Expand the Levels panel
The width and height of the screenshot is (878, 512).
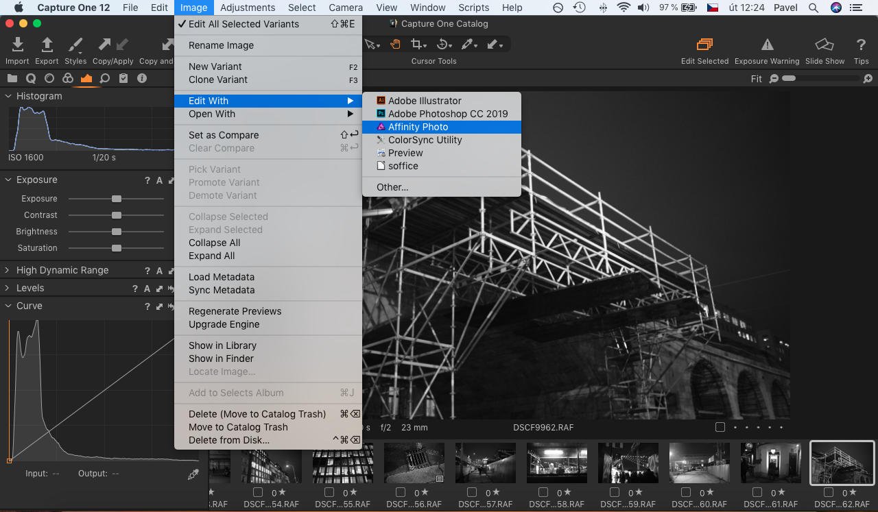8,289
